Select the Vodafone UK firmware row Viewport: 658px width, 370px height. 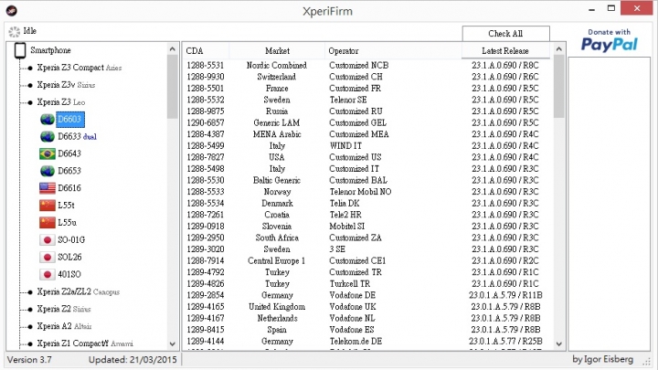point(367,307)
